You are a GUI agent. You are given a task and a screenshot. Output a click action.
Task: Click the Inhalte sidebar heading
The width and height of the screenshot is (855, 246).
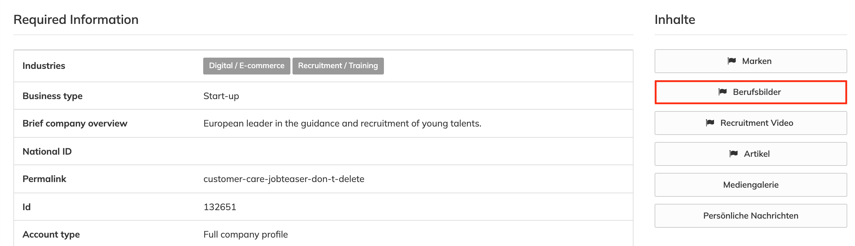point(675,19)
